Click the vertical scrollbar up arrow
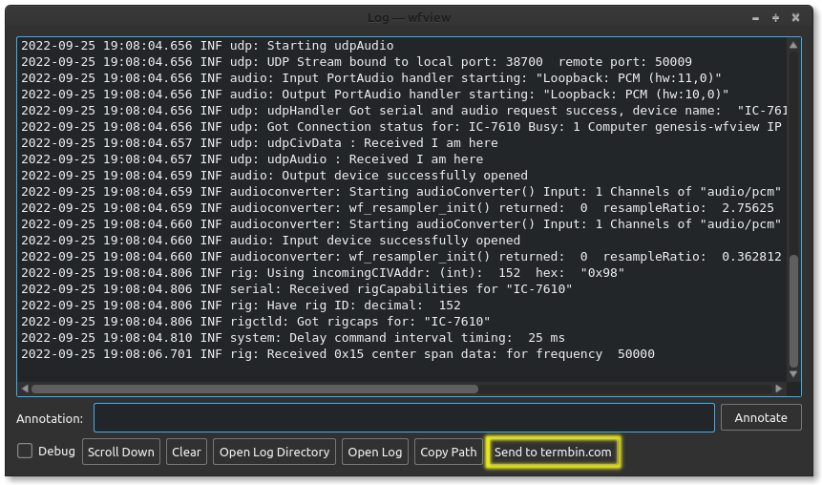Viewport: 822px width, 485px height. pos(793,46)
